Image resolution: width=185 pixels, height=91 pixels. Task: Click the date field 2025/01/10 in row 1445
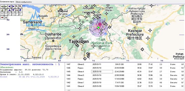(102, 72)
